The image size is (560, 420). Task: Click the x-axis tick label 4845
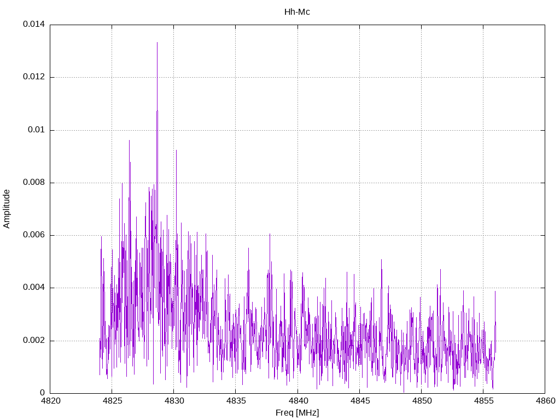360,401
